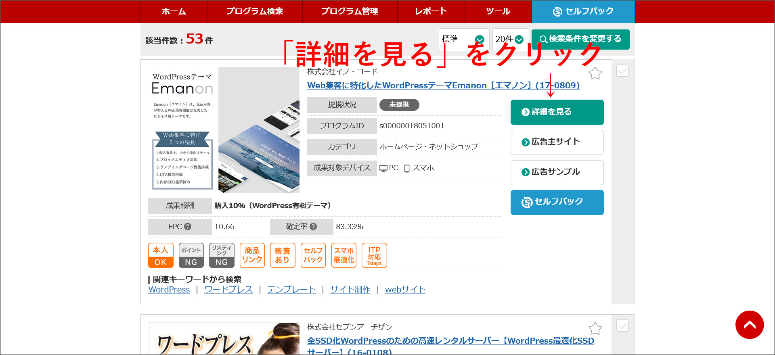
Task: Click the 確定率 help question-mark icon
Action: (x=313, y=227)
